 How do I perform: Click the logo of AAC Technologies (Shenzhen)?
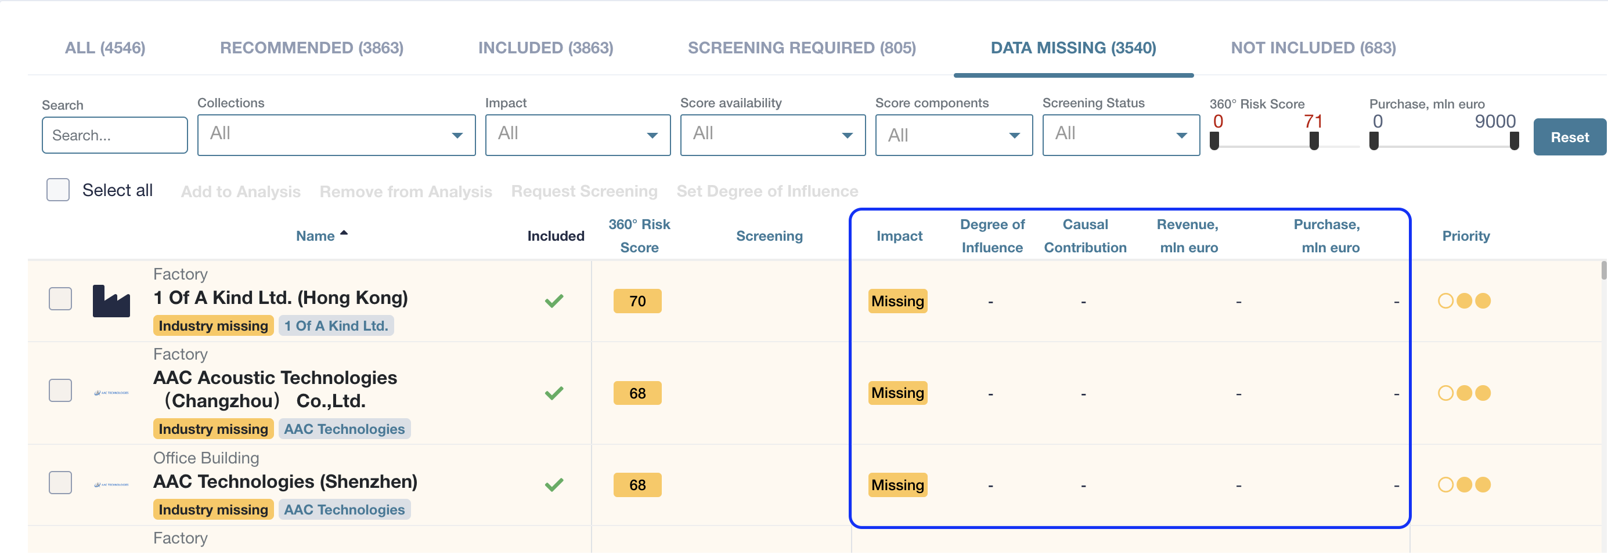click(111, 484)
